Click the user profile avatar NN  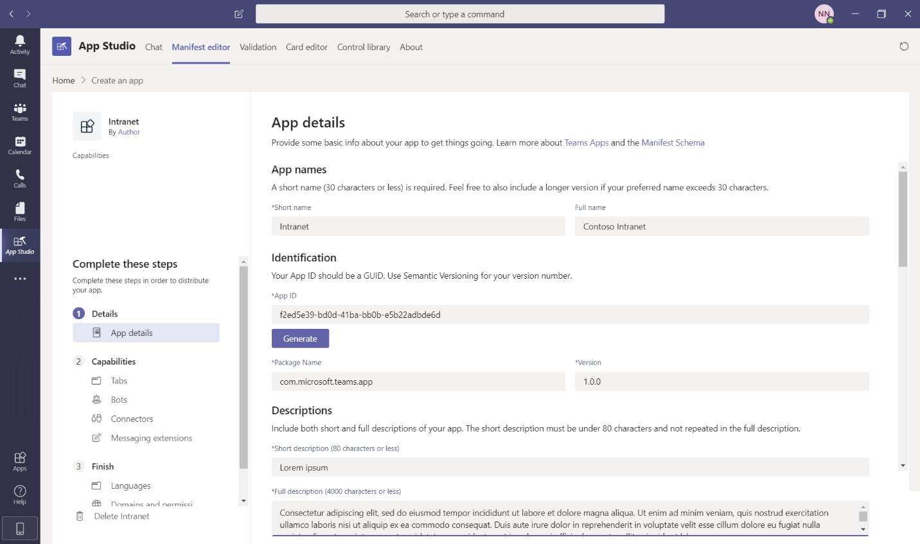pos(824,14)
